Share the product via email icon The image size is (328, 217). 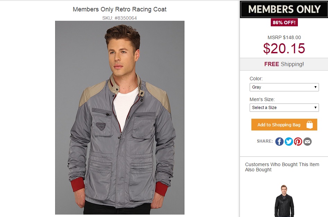[308, 142]
